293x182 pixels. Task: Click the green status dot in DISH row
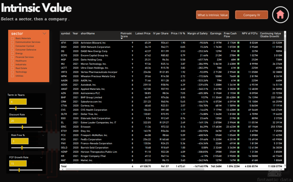[238, 47]
